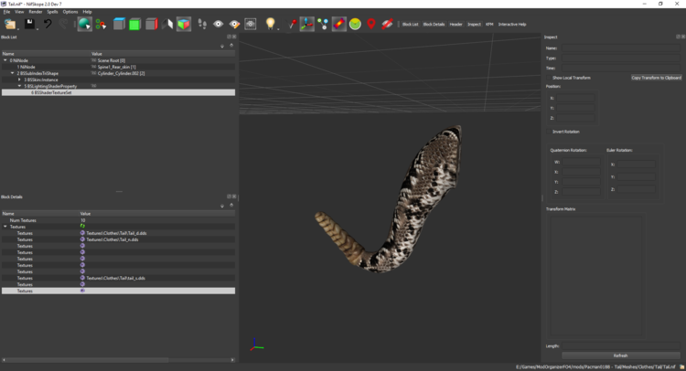
Task: Toggle the lighting lightbulb icon
Action: [271, 24]
